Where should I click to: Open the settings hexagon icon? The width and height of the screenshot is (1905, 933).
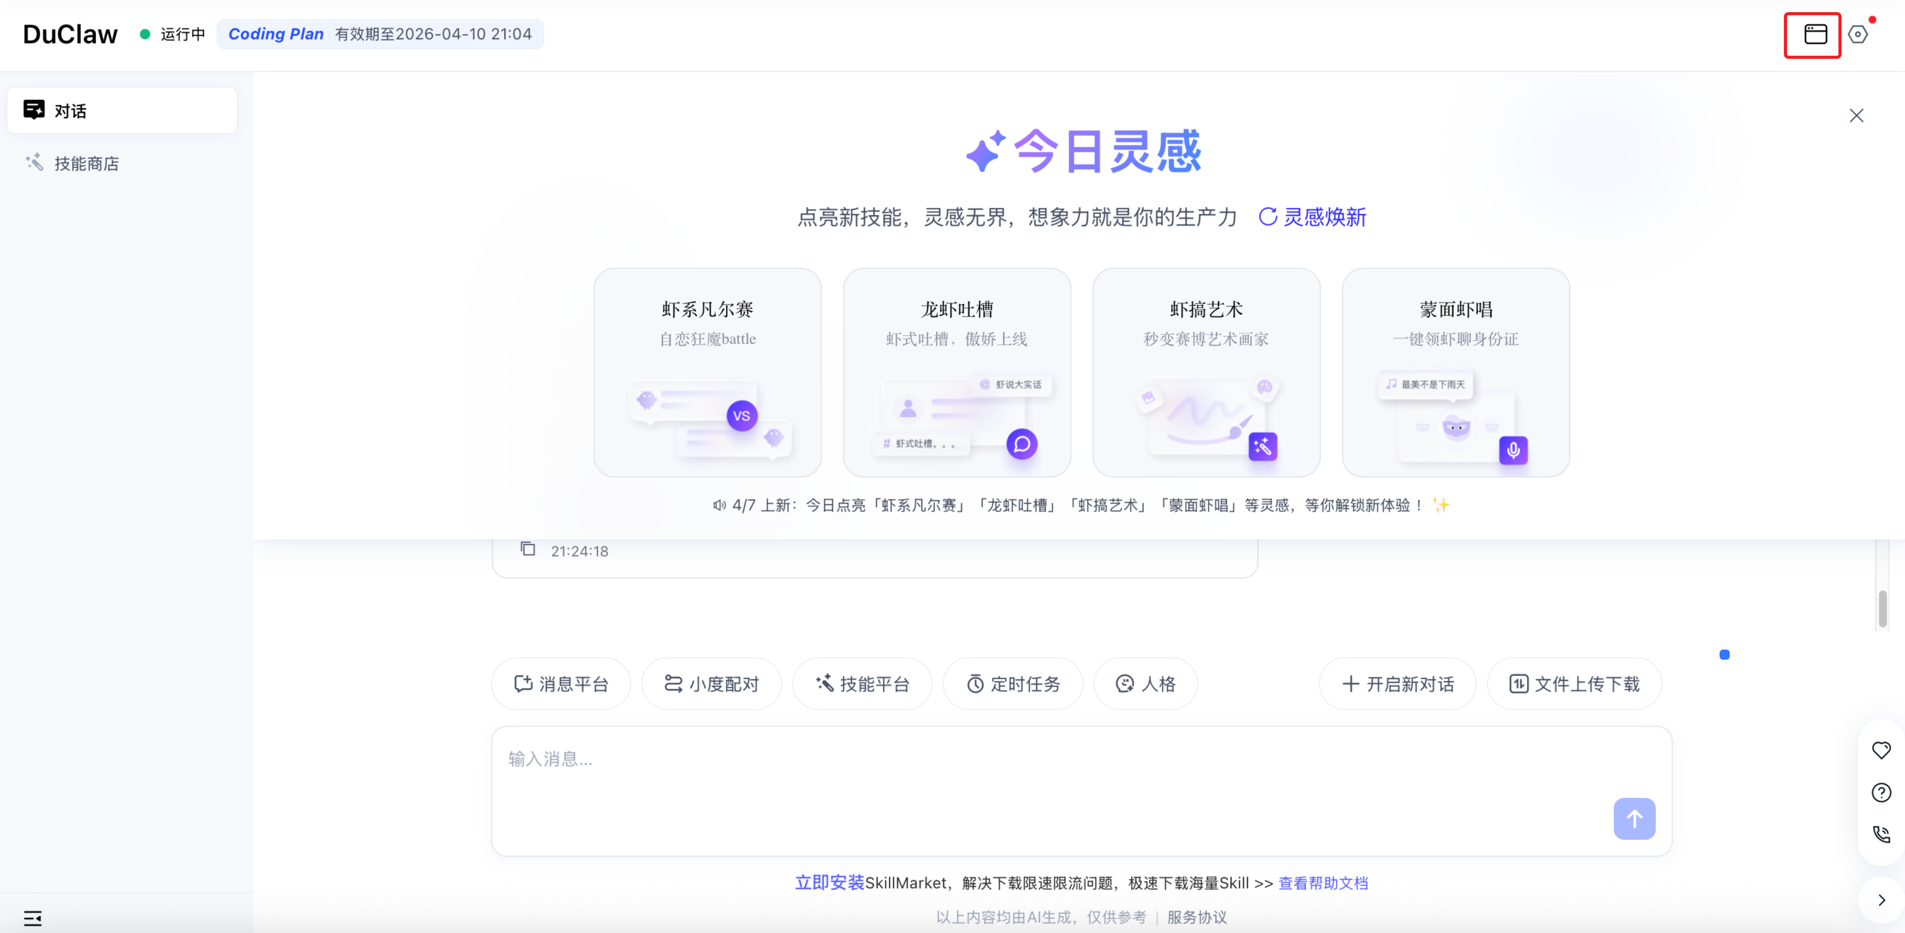point(1857,34)
